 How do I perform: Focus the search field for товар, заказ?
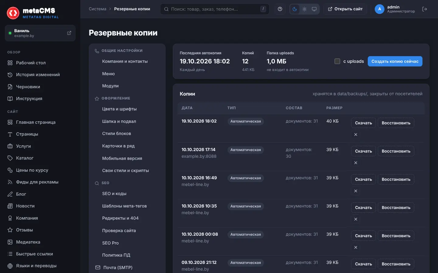(x=215, y=9)
